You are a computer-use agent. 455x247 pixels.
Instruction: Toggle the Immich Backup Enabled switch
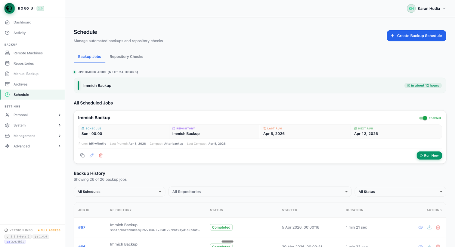[423, 118]
